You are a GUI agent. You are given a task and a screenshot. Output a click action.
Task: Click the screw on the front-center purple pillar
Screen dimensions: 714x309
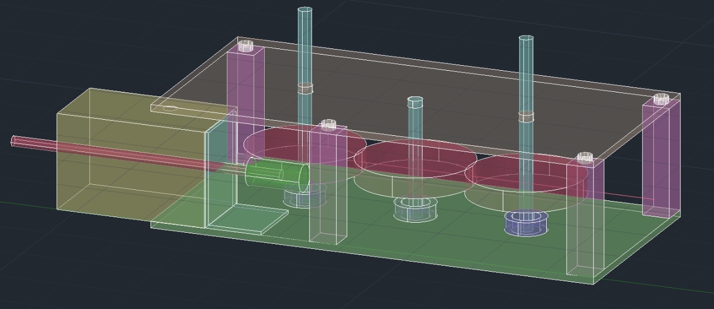click(x=328, y=124)
